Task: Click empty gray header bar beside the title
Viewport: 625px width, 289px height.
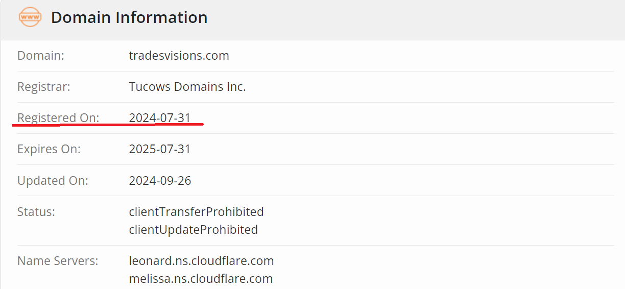Action: 408,18
